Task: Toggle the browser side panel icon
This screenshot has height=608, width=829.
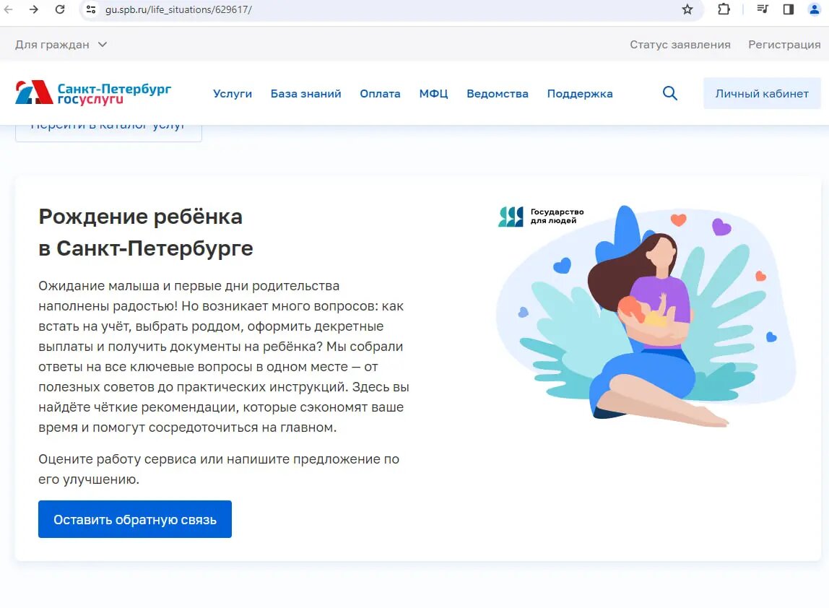Action: [789, 9]
